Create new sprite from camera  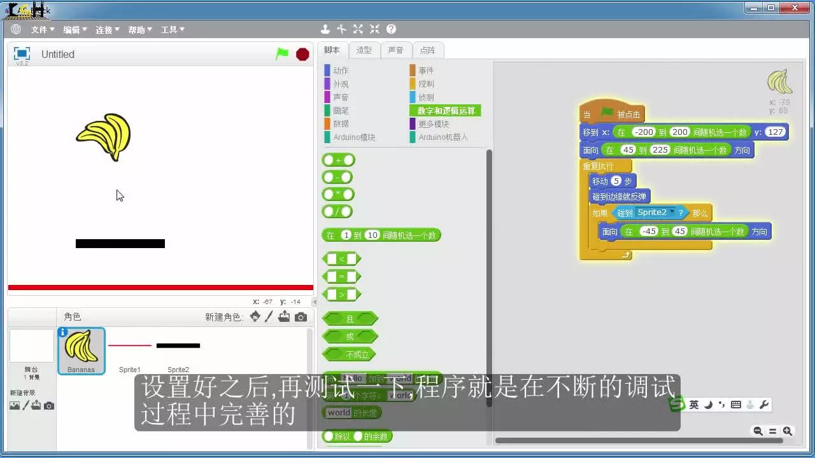(x=301, y=317)
